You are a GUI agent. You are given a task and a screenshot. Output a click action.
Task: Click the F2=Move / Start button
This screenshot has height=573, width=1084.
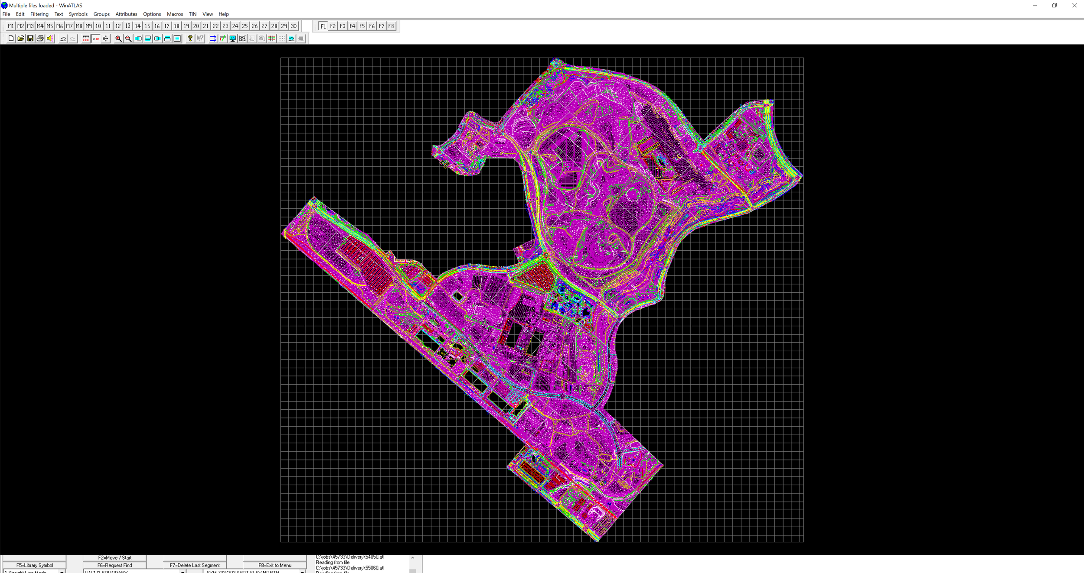[x=114, y=558]
